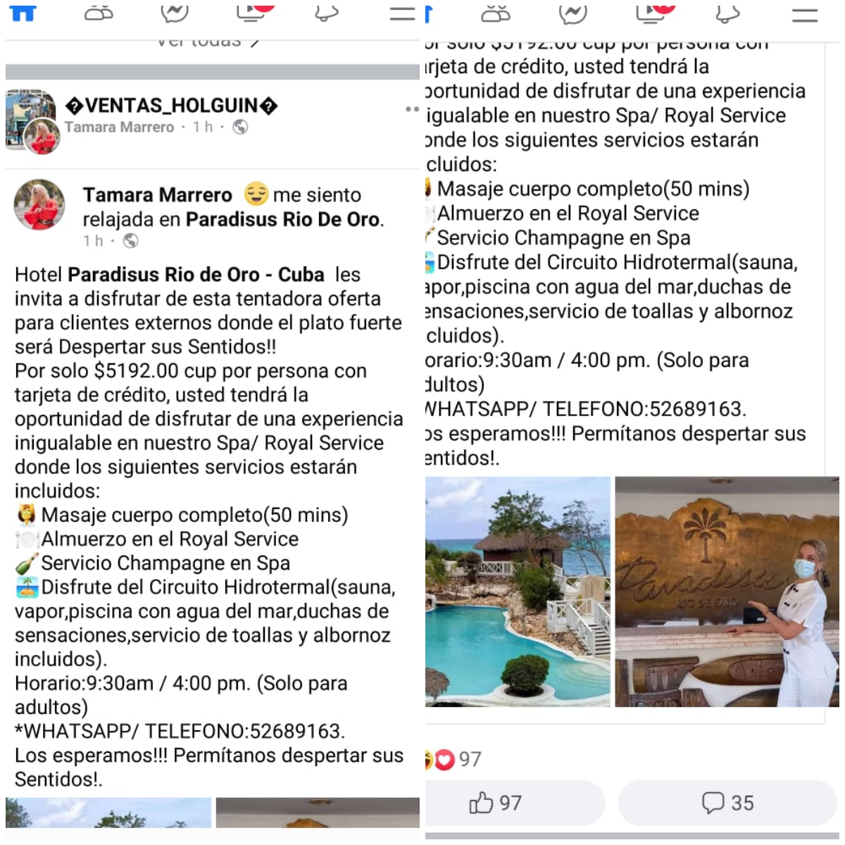Open notifications bell in right top bar
845x845 pixels.
coord(727,13)
